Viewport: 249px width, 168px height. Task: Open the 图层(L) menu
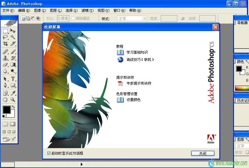[56, 11]
